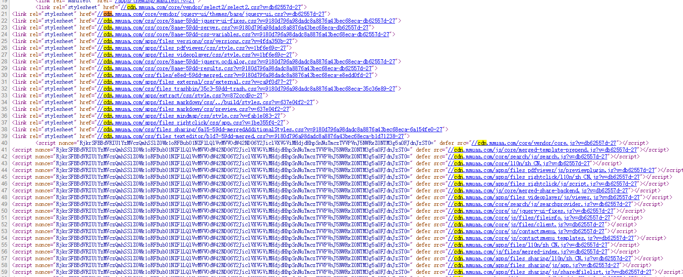Image resolution: width=683 pixels, height=277 pixels.
Task: Open the 8aae-59dd-results.css link
Action: (x=235, y=68)
